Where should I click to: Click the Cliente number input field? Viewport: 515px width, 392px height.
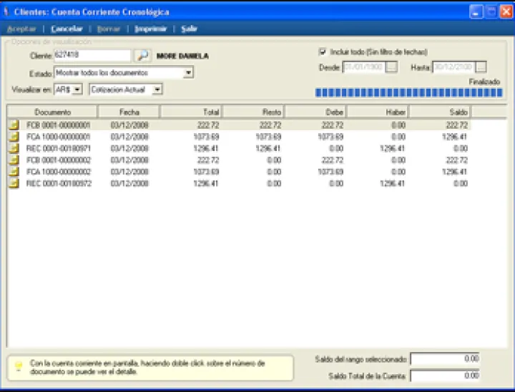(x=92, y=55)
